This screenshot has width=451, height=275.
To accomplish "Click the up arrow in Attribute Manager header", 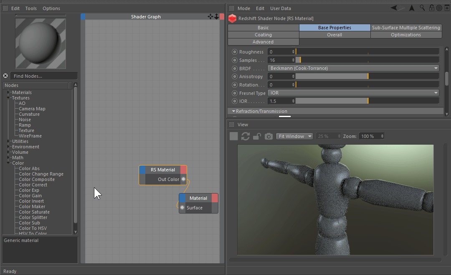I will [x=412, y=8].
